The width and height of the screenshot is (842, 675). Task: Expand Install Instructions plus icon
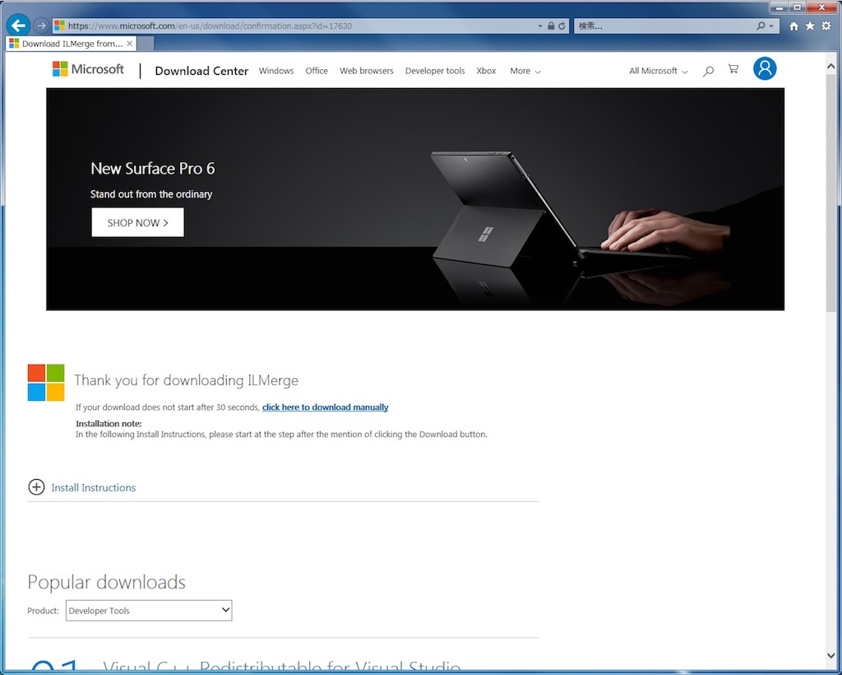coord(36,487)
